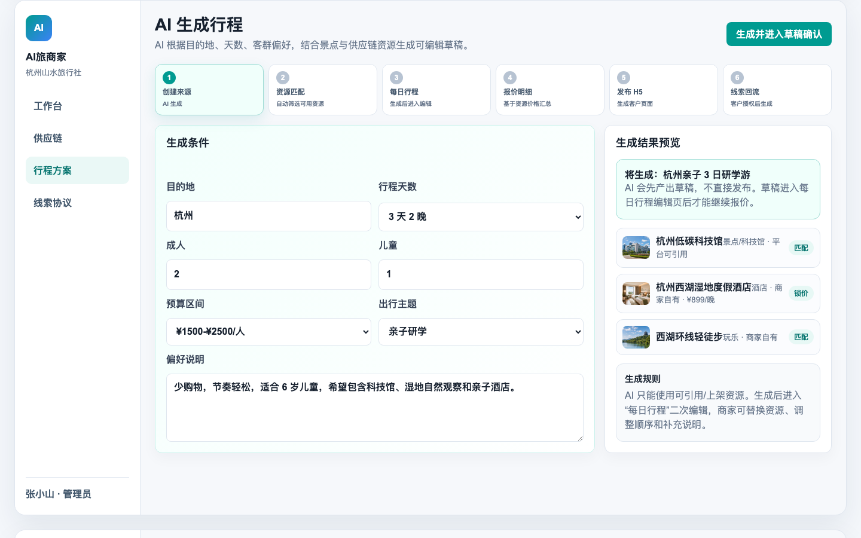Click the step number 2 circle
This screenshot has height=538, width=861.
(283, 78)
